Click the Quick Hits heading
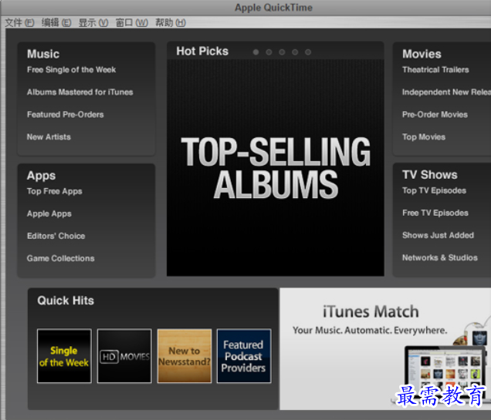 pyautogui.click(x=66, y=301)
